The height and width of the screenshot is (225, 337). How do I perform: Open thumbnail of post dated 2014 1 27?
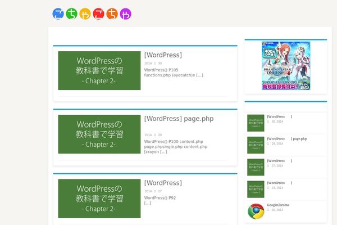99,199
